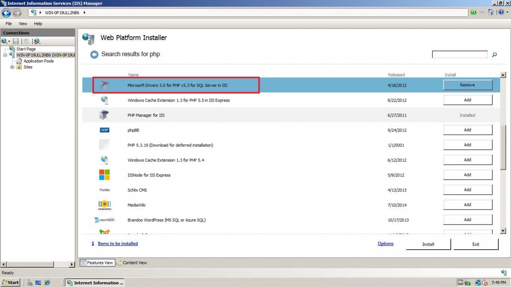Open the Items to be installed link
The height and width of the screenshot is (287, 511).
117,244
